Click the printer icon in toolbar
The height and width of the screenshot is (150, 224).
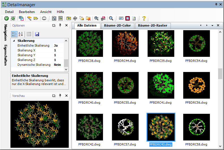44,18
